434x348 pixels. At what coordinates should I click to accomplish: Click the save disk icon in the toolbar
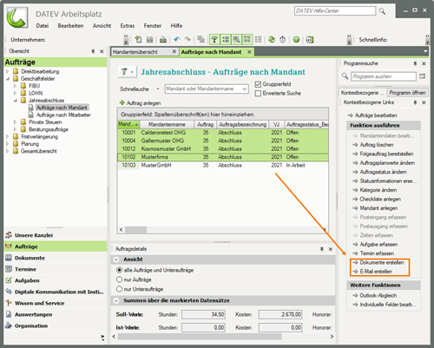point(149,40)
